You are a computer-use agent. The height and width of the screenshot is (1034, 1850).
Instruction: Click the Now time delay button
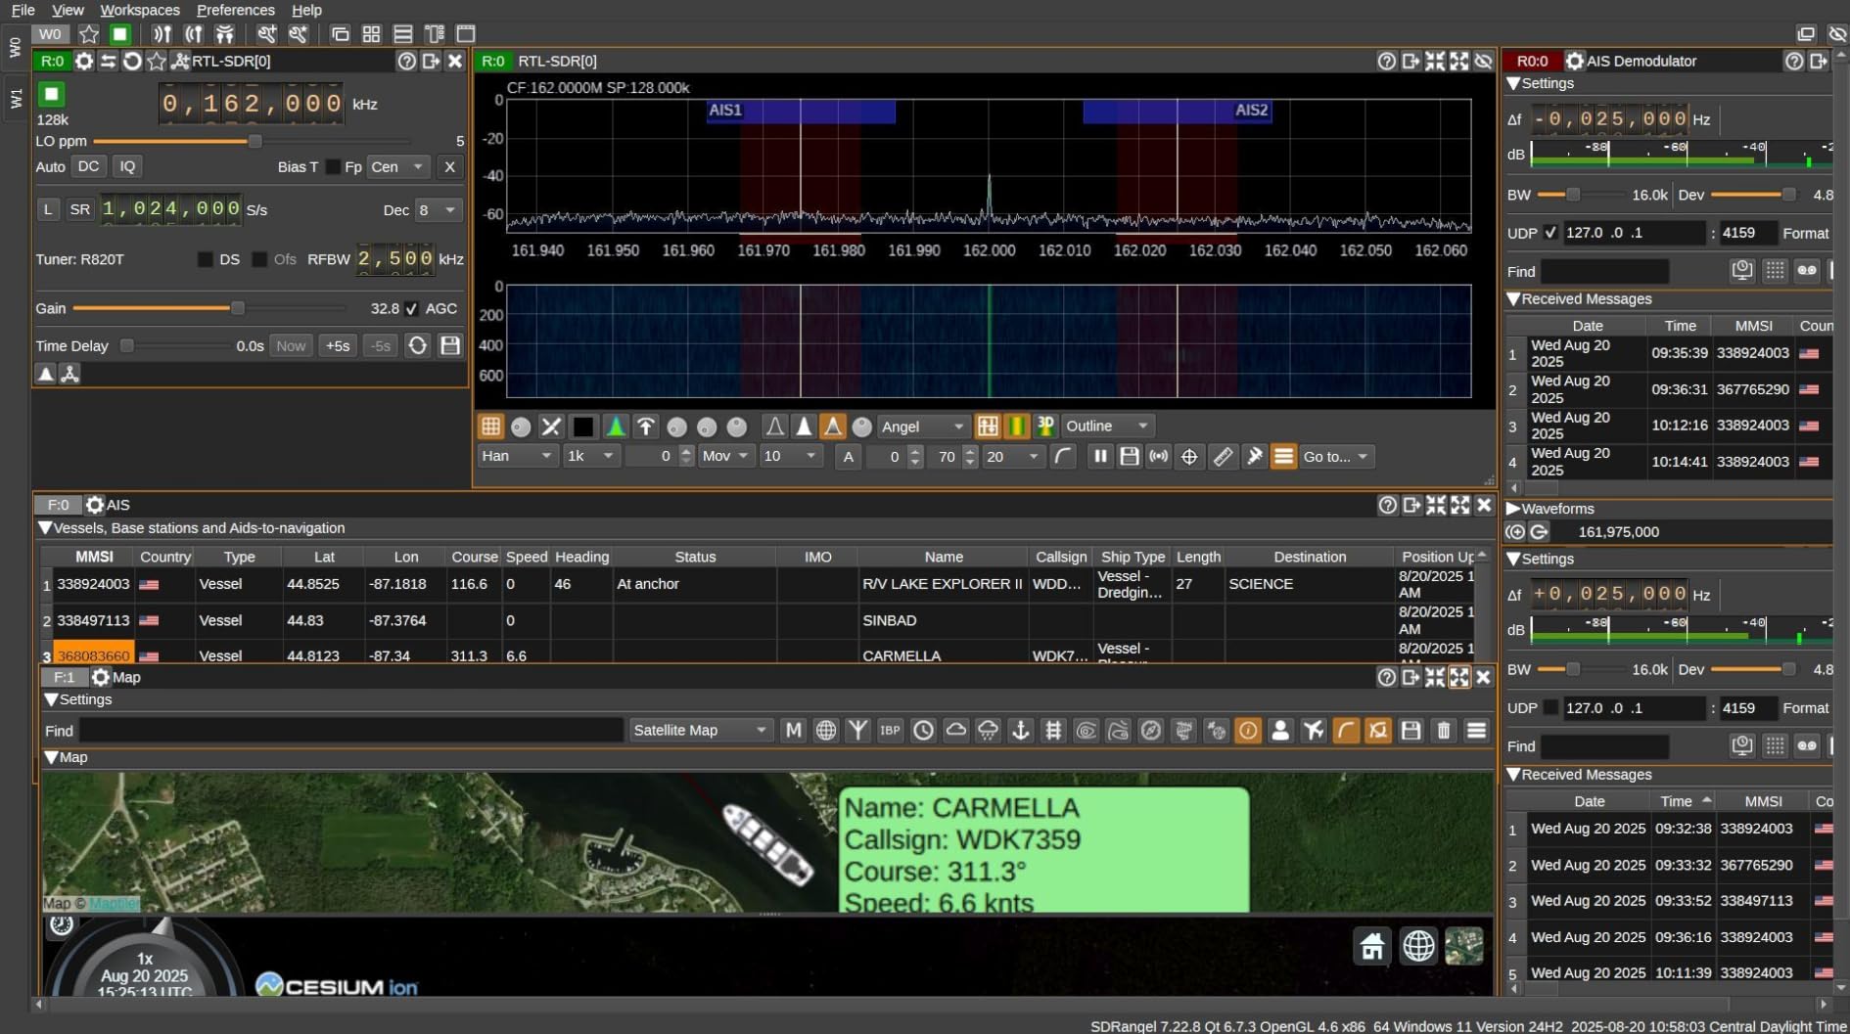[x=291, y=345]
